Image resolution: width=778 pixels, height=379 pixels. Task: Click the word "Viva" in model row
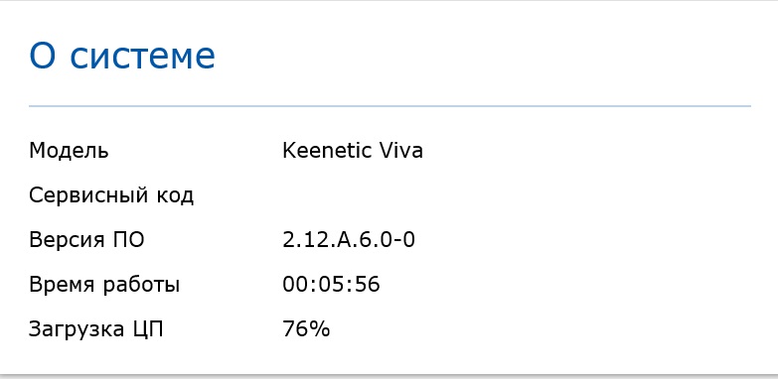click(x=401, y=151)
